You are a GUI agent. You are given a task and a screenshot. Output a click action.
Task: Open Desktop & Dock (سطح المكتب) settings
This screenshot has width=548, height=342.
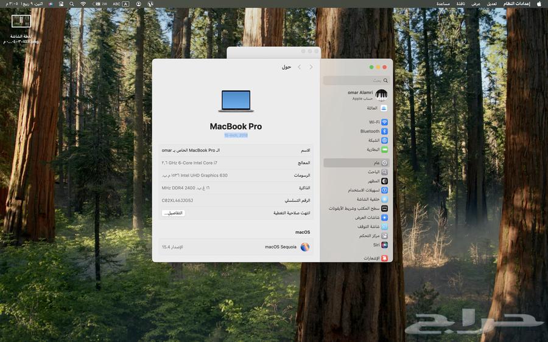click(x=358, y=208)
